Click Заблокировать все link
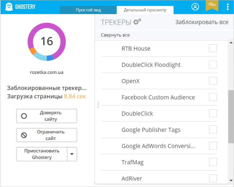Screen dimensions: 234x187 [202, 22]
